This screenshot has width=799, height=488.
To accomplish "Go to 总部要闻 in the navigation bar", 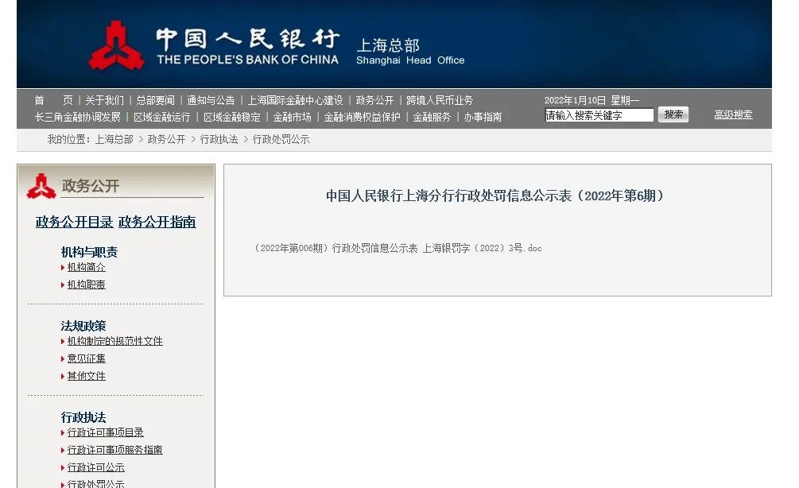I will click(x=155, y=100).
